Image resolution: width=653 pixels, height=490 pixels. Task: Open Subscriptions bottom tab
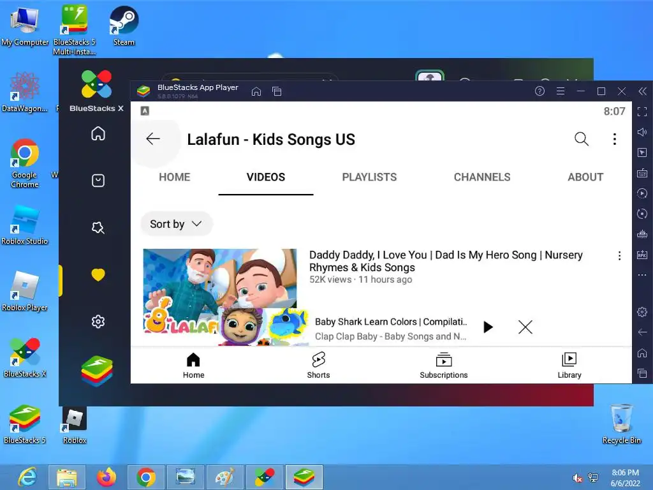444,366
